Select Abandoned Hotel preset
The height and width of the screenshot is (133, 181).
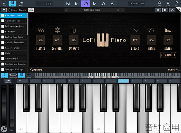point(13,15)
